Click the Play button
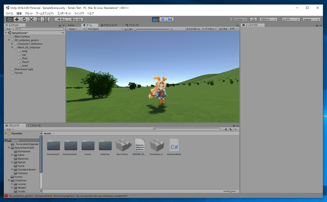The width and height of the screenshot is (327, 202). (x=155, y=19)
